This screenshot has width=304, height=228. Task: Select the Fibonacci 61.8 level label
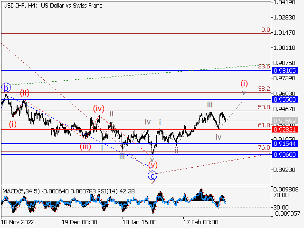(x=264, y=125)
